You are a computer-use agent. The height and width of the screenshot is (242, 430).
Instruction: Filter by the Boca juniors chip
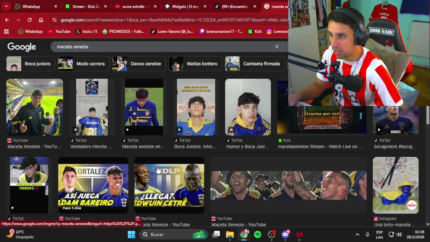point(31,64)
